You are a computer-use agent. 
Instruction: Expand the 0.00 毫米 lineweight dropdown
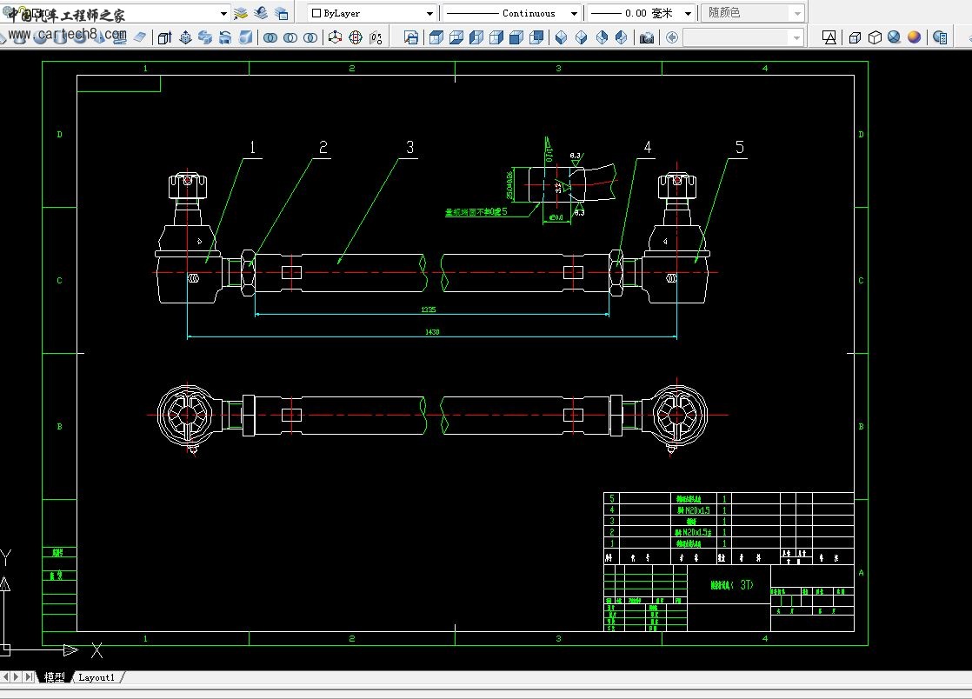(x=688, y=13)
